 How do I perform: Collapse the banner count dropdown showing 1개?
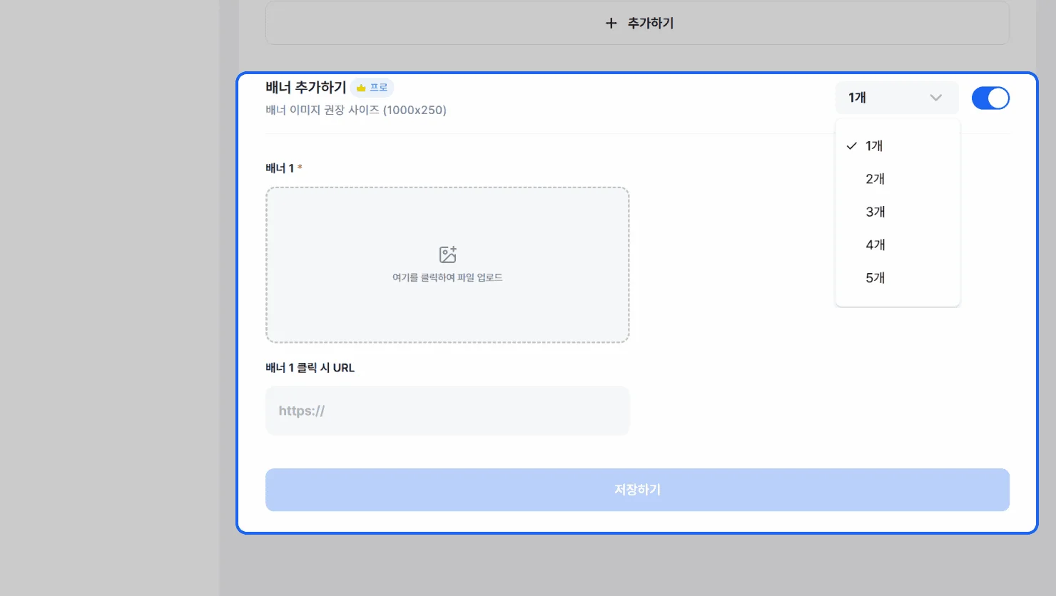click(897, 98)
